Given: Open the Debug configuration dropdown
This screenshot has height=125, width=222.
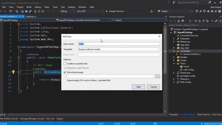Looking at the screenshot, I should [x=68, y=11].
